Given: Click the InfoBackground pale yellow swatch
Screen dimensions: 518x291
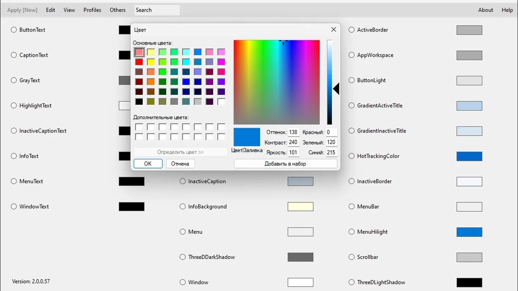Looking at the screenshot, I should [300, 207].
